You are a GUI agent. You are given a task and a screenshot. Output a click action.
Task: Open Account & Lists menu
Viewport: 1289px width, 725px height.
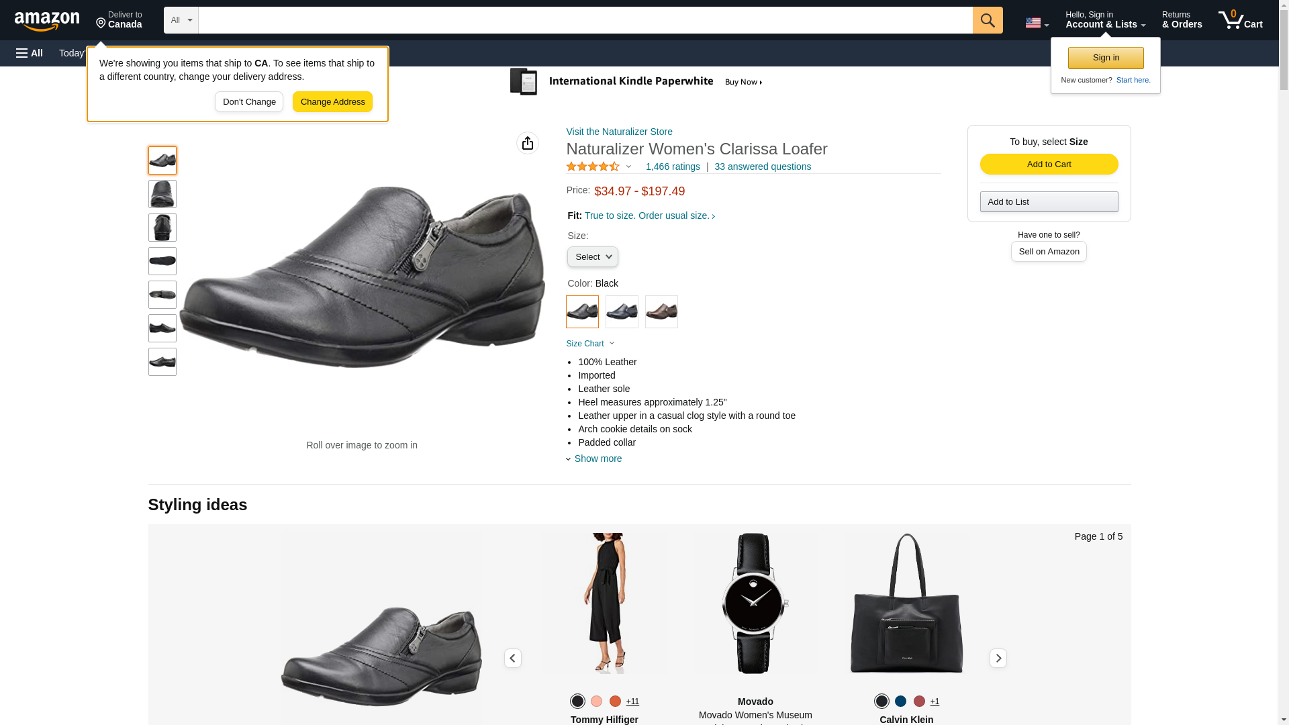tap(1104, 20)
